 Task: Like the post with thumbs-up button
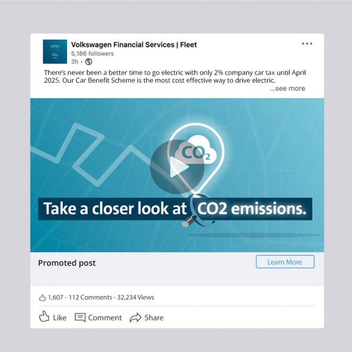click(53, 317)
